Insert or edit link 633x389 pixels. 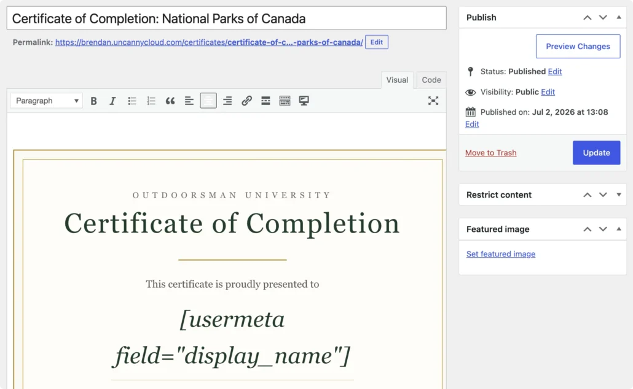pyautogui.click(x=246, y=101)
